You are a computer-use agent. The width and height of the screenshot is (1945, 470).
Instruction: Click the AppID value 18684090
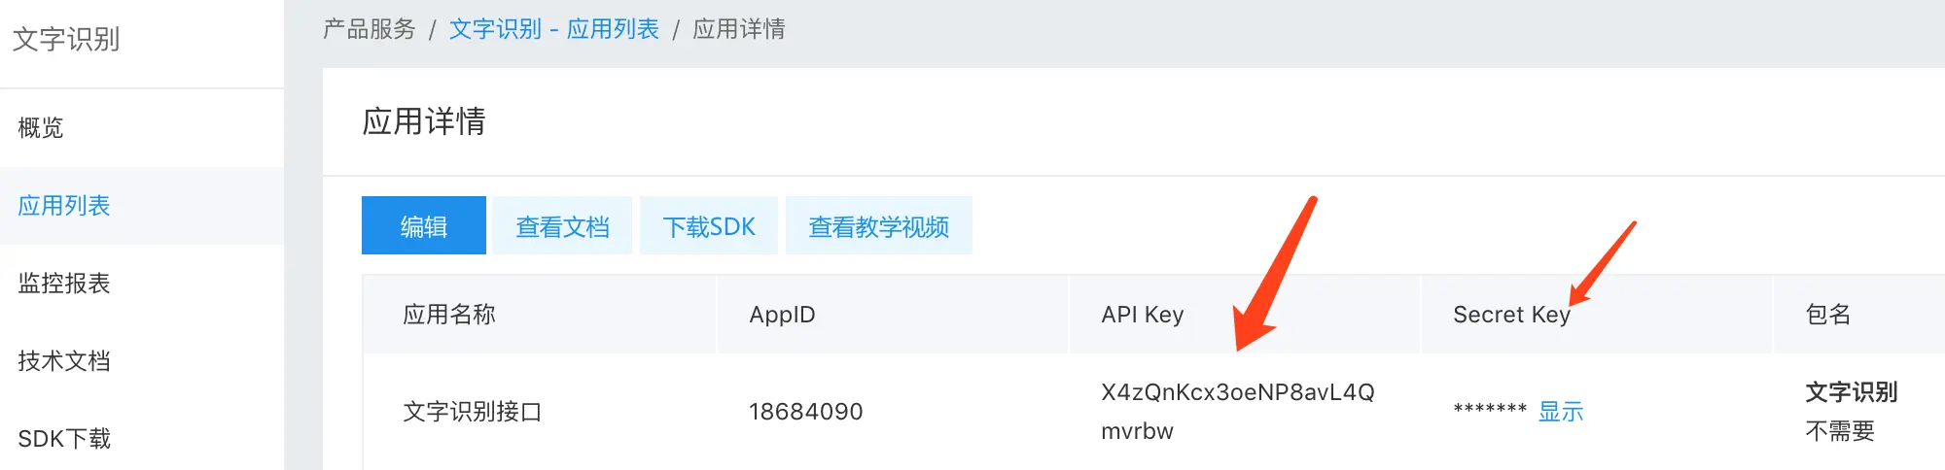click(805, 412)
